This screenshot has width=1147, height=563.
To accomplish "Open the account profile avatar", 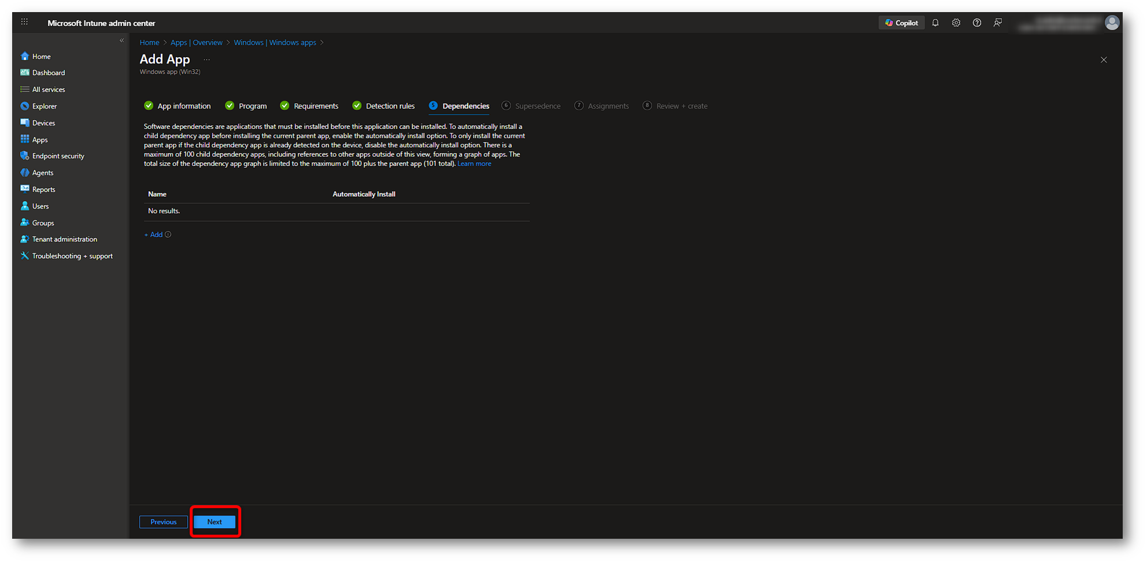I will [1112, 23].
